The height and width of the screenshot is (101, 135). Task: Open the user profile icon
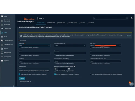[131, 18]
